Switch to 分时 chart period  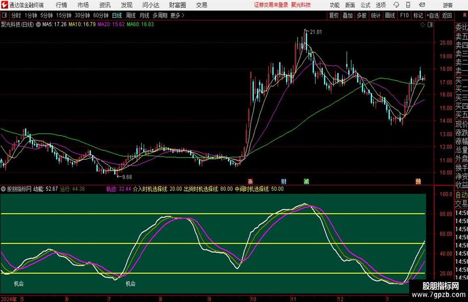16,15
